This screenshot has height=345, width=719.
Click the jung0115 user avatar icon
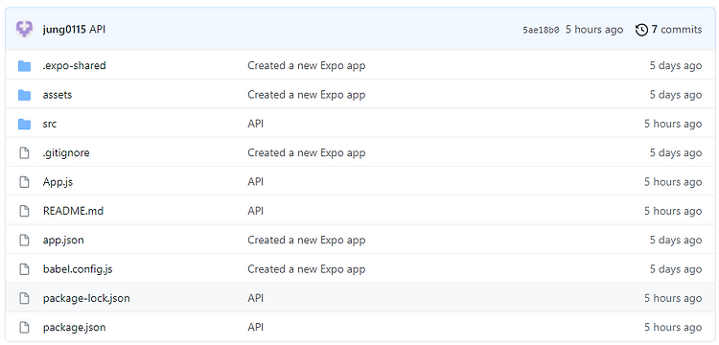pyautogui.click(x=24, y=30)
